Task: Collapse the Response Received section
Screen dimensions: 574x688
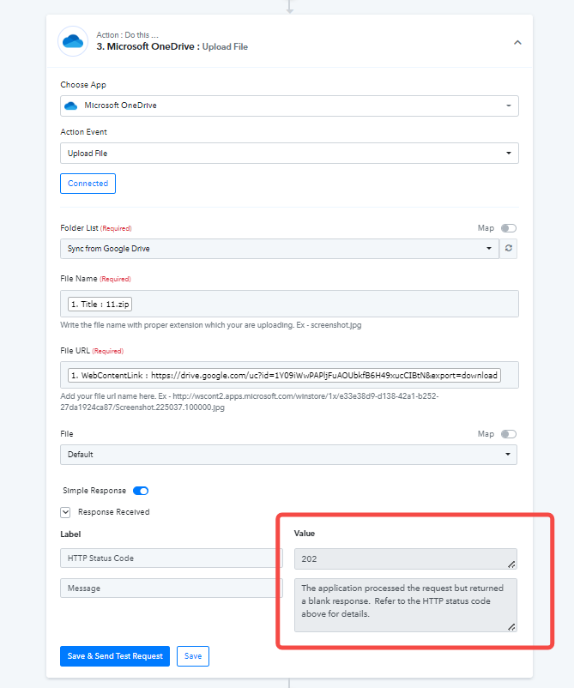Action: point(65,512)
